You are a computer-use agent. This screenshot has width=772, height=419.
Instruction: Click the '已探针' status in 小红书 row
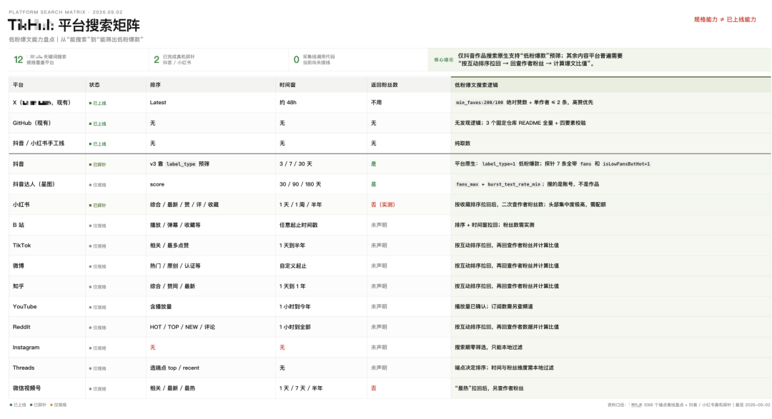coord(97,205)
